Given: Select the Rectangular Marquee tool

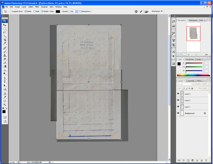Looking at the screenshot, I should pos(5,29).
